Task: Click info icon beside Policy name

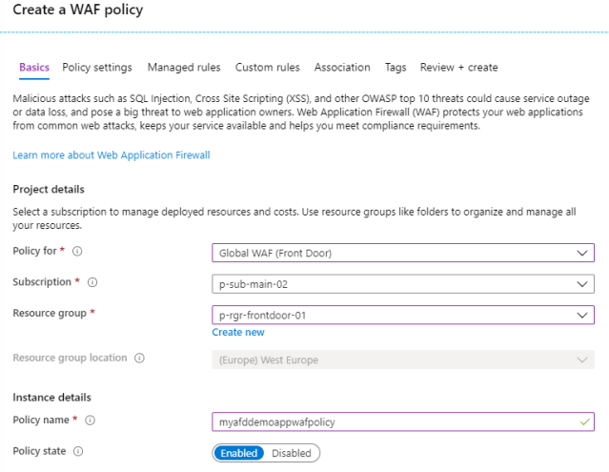Action: (90, 421)
